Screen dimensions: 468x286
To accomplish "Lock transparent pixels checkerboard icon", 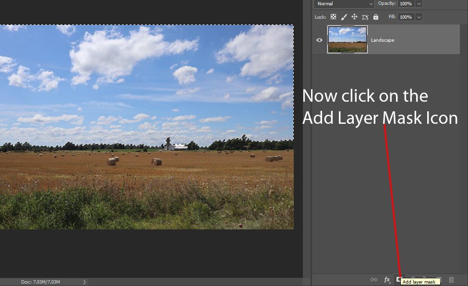I will tap(333, 17).
